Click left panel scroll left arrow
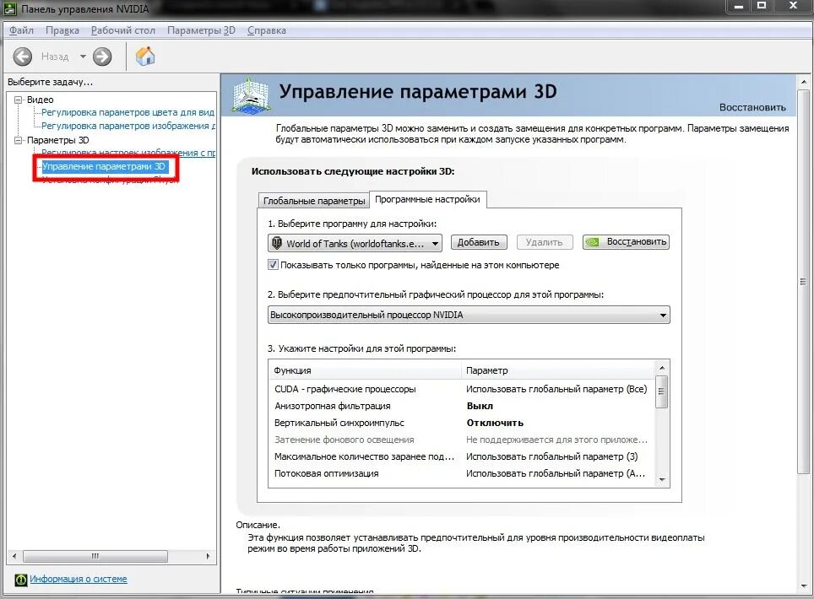This screenshot has width=814, height=599. (x=14, y=556)
